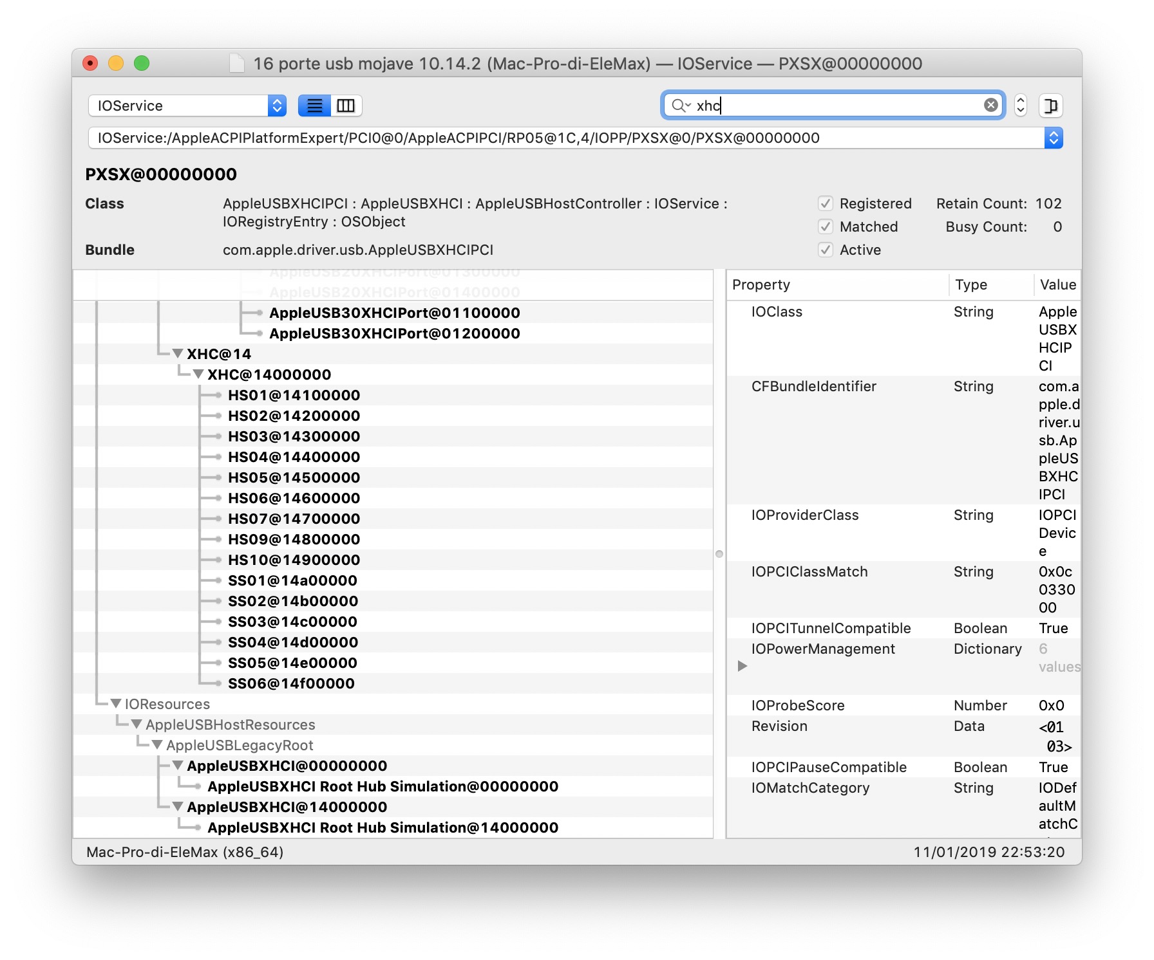Click the document proxy icon in title
Viewport: 1154px width, 960px height.
(x=238, y=64)
